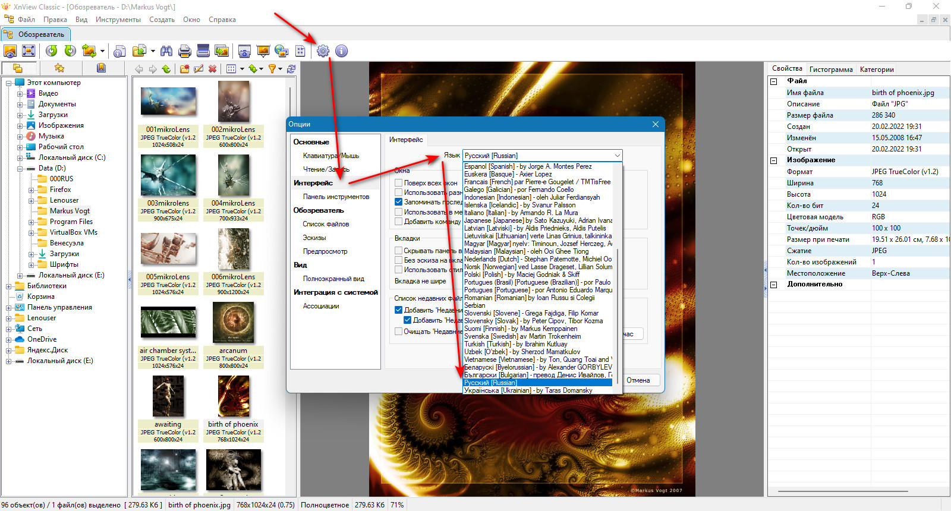Expand the 'Локальный диск (C:)' tree node
This screenshot has height=511, width=951.
[20, 158]
